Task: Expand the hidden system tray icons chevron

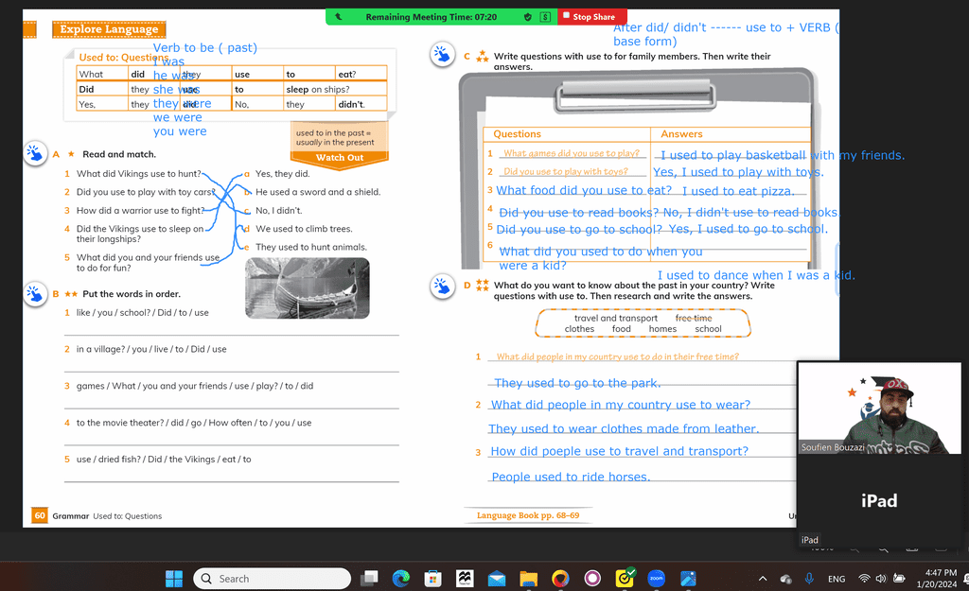Action: point(763,579)
